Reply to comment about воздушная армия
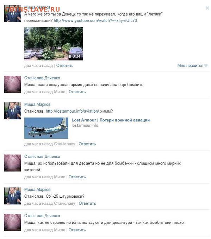Viewport: 211px width, 239px height. (x=77, y=92)
